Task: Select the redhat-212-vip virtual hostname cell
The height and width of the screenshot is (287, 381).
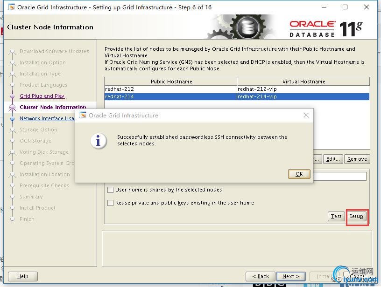Action: (303, 89)
